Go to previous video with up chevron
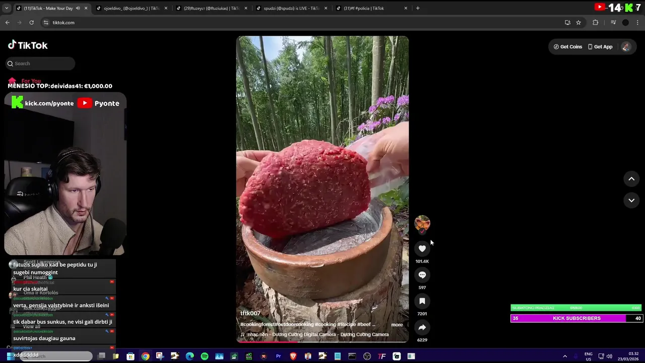Screen dimensions: 645x363 coord(631,179)
